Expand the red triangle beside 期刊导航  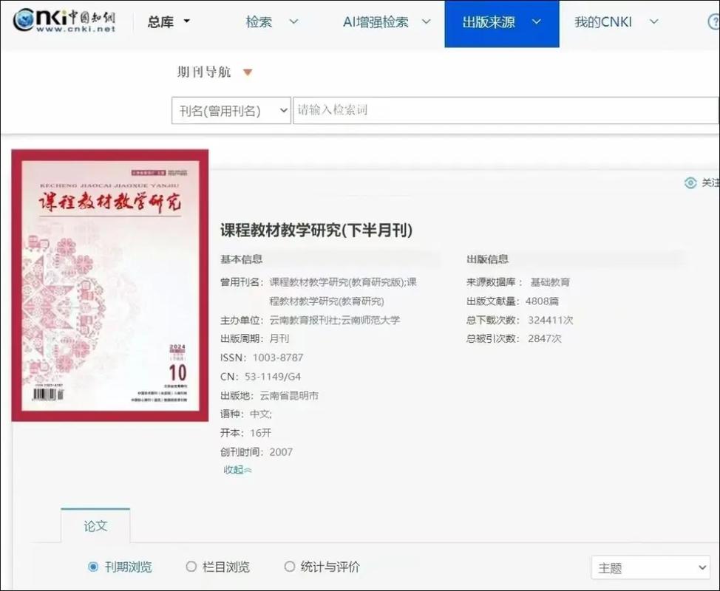tap(248, 72)
